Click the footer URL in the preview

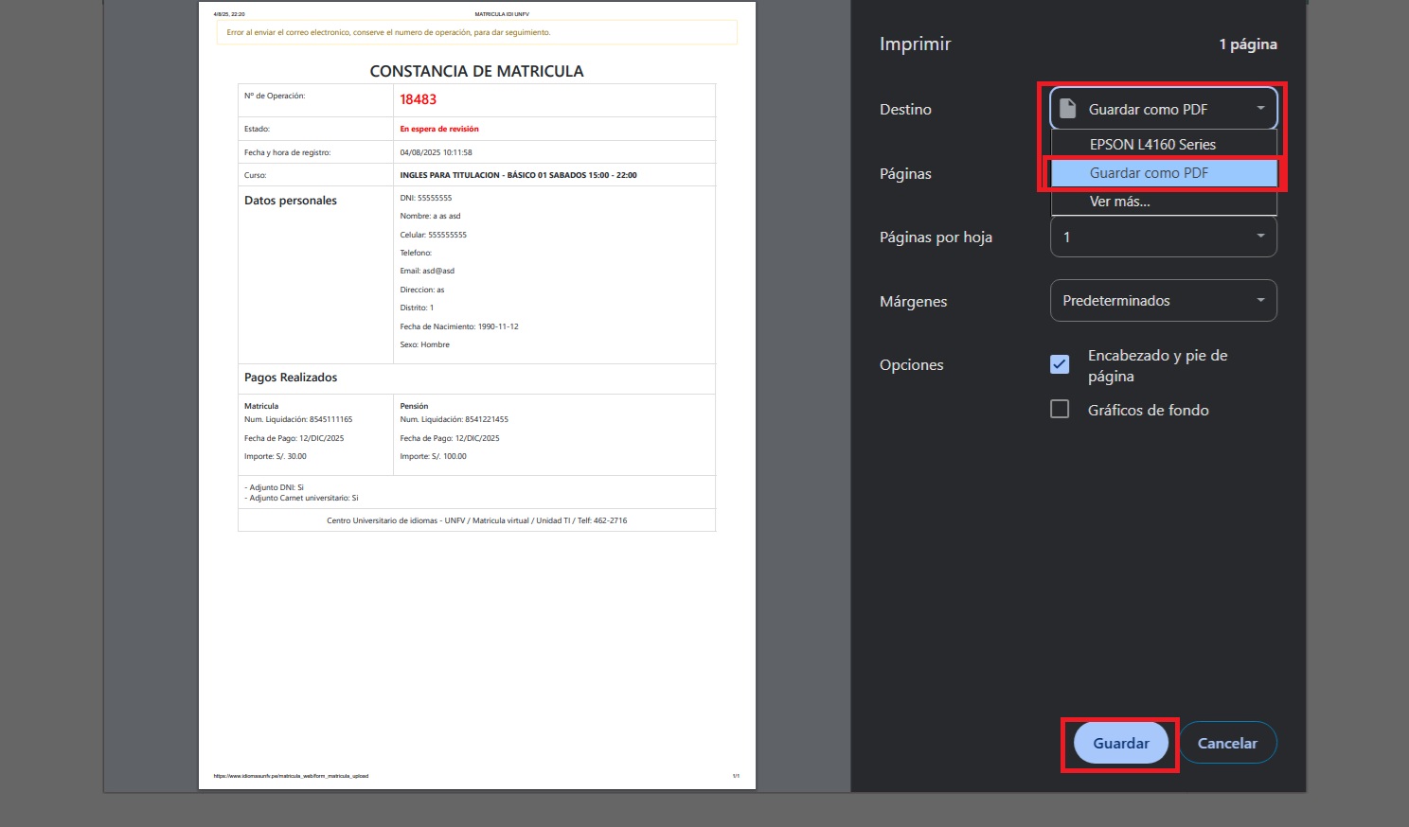pos(291,776)
